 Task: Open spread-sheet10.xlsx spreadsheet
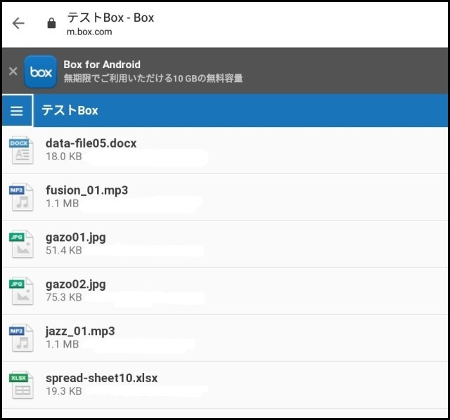101,378
